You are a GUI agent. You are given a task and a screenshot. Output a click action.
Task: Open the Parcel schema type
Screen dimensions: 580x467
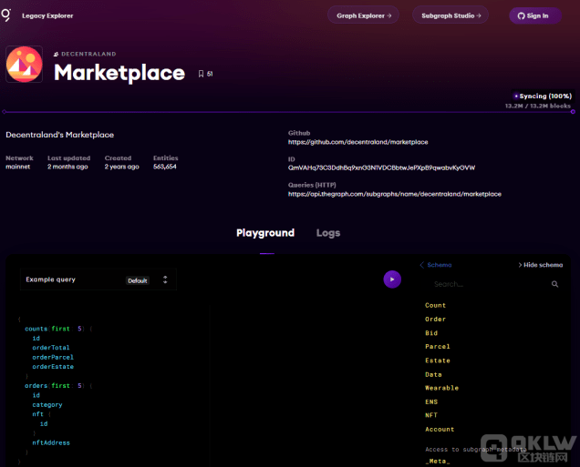(438, 347)
